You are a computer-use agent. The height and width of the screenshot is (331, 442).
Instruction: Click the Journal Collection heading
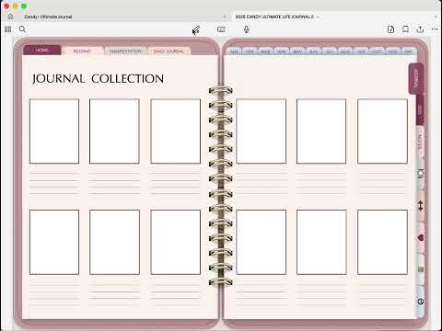[x=98, y=79]
